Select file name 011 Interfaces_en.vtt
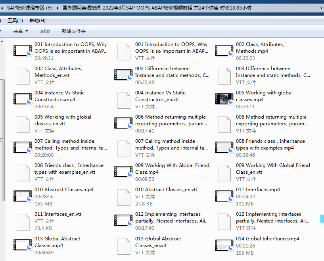 58,214
